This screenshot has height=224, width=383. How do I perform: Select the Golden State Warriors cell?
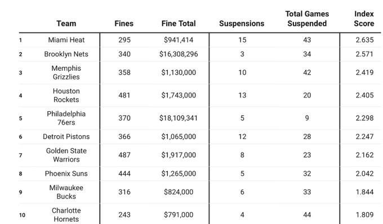click(x=66, y=155)
